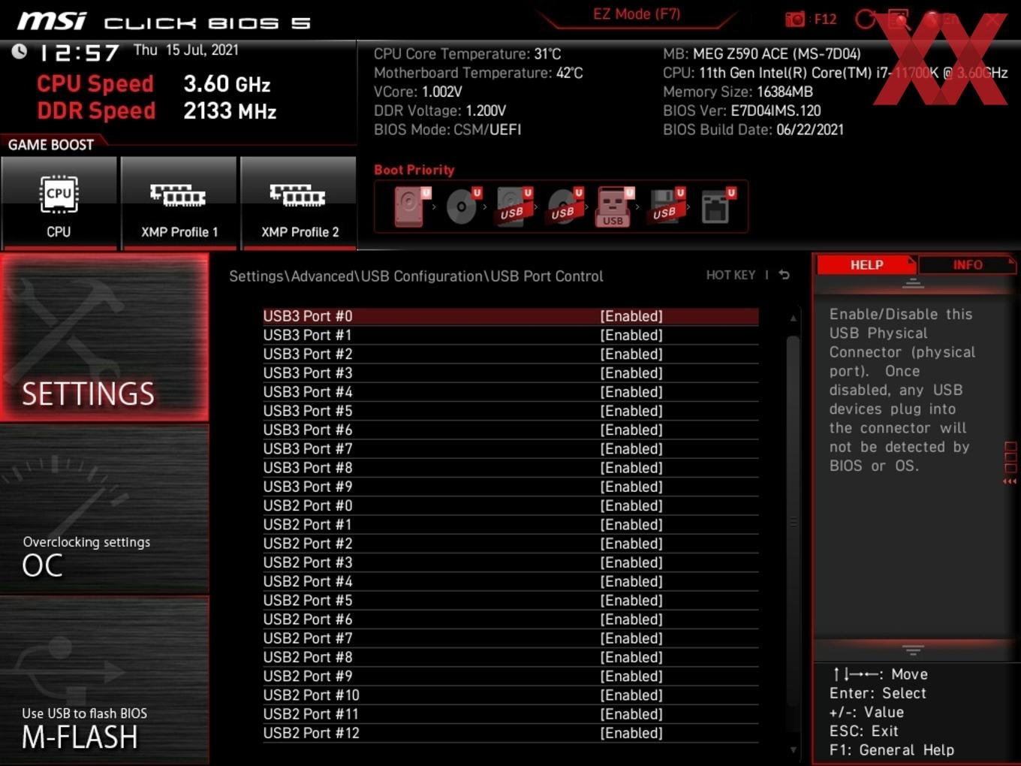Click the clock showing 12:57
The image size is (1021, 766).
pos(79,53)
